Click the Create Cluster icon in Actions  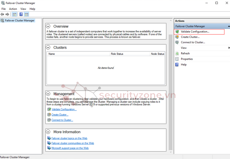click(x=177, y=37)
